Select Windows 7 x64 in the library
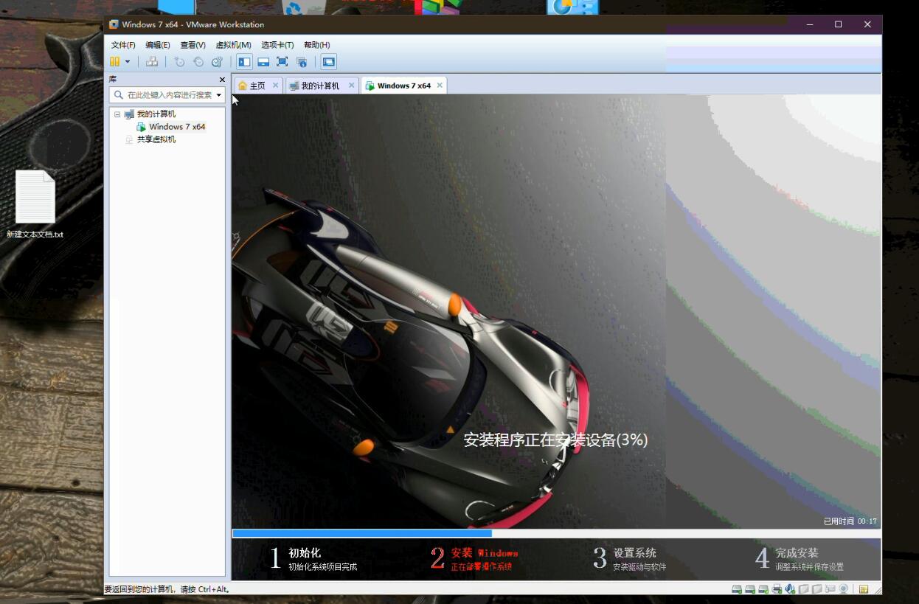The image size is (919, 604). 177,127
